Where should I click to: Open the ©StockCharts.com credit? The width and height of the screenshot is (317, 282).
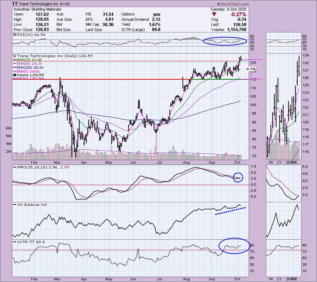tap(233, 4)
